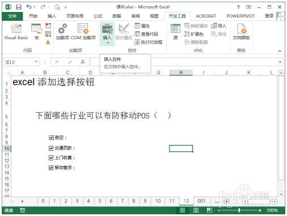
Task: Click XML Export (导出)
Action: click(x=218, y=34)
